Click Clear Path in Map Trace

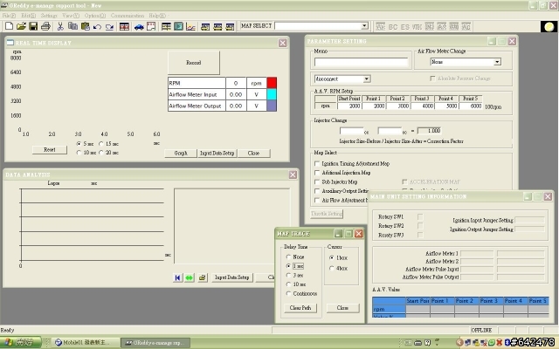(x=300, y=308)
